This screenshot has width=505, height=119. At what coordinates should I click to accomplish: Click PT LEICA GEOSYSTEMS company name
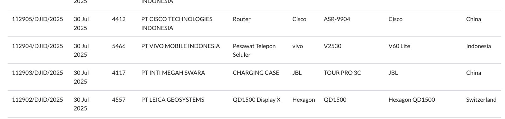pyautogui.click(x=173, y=100)
